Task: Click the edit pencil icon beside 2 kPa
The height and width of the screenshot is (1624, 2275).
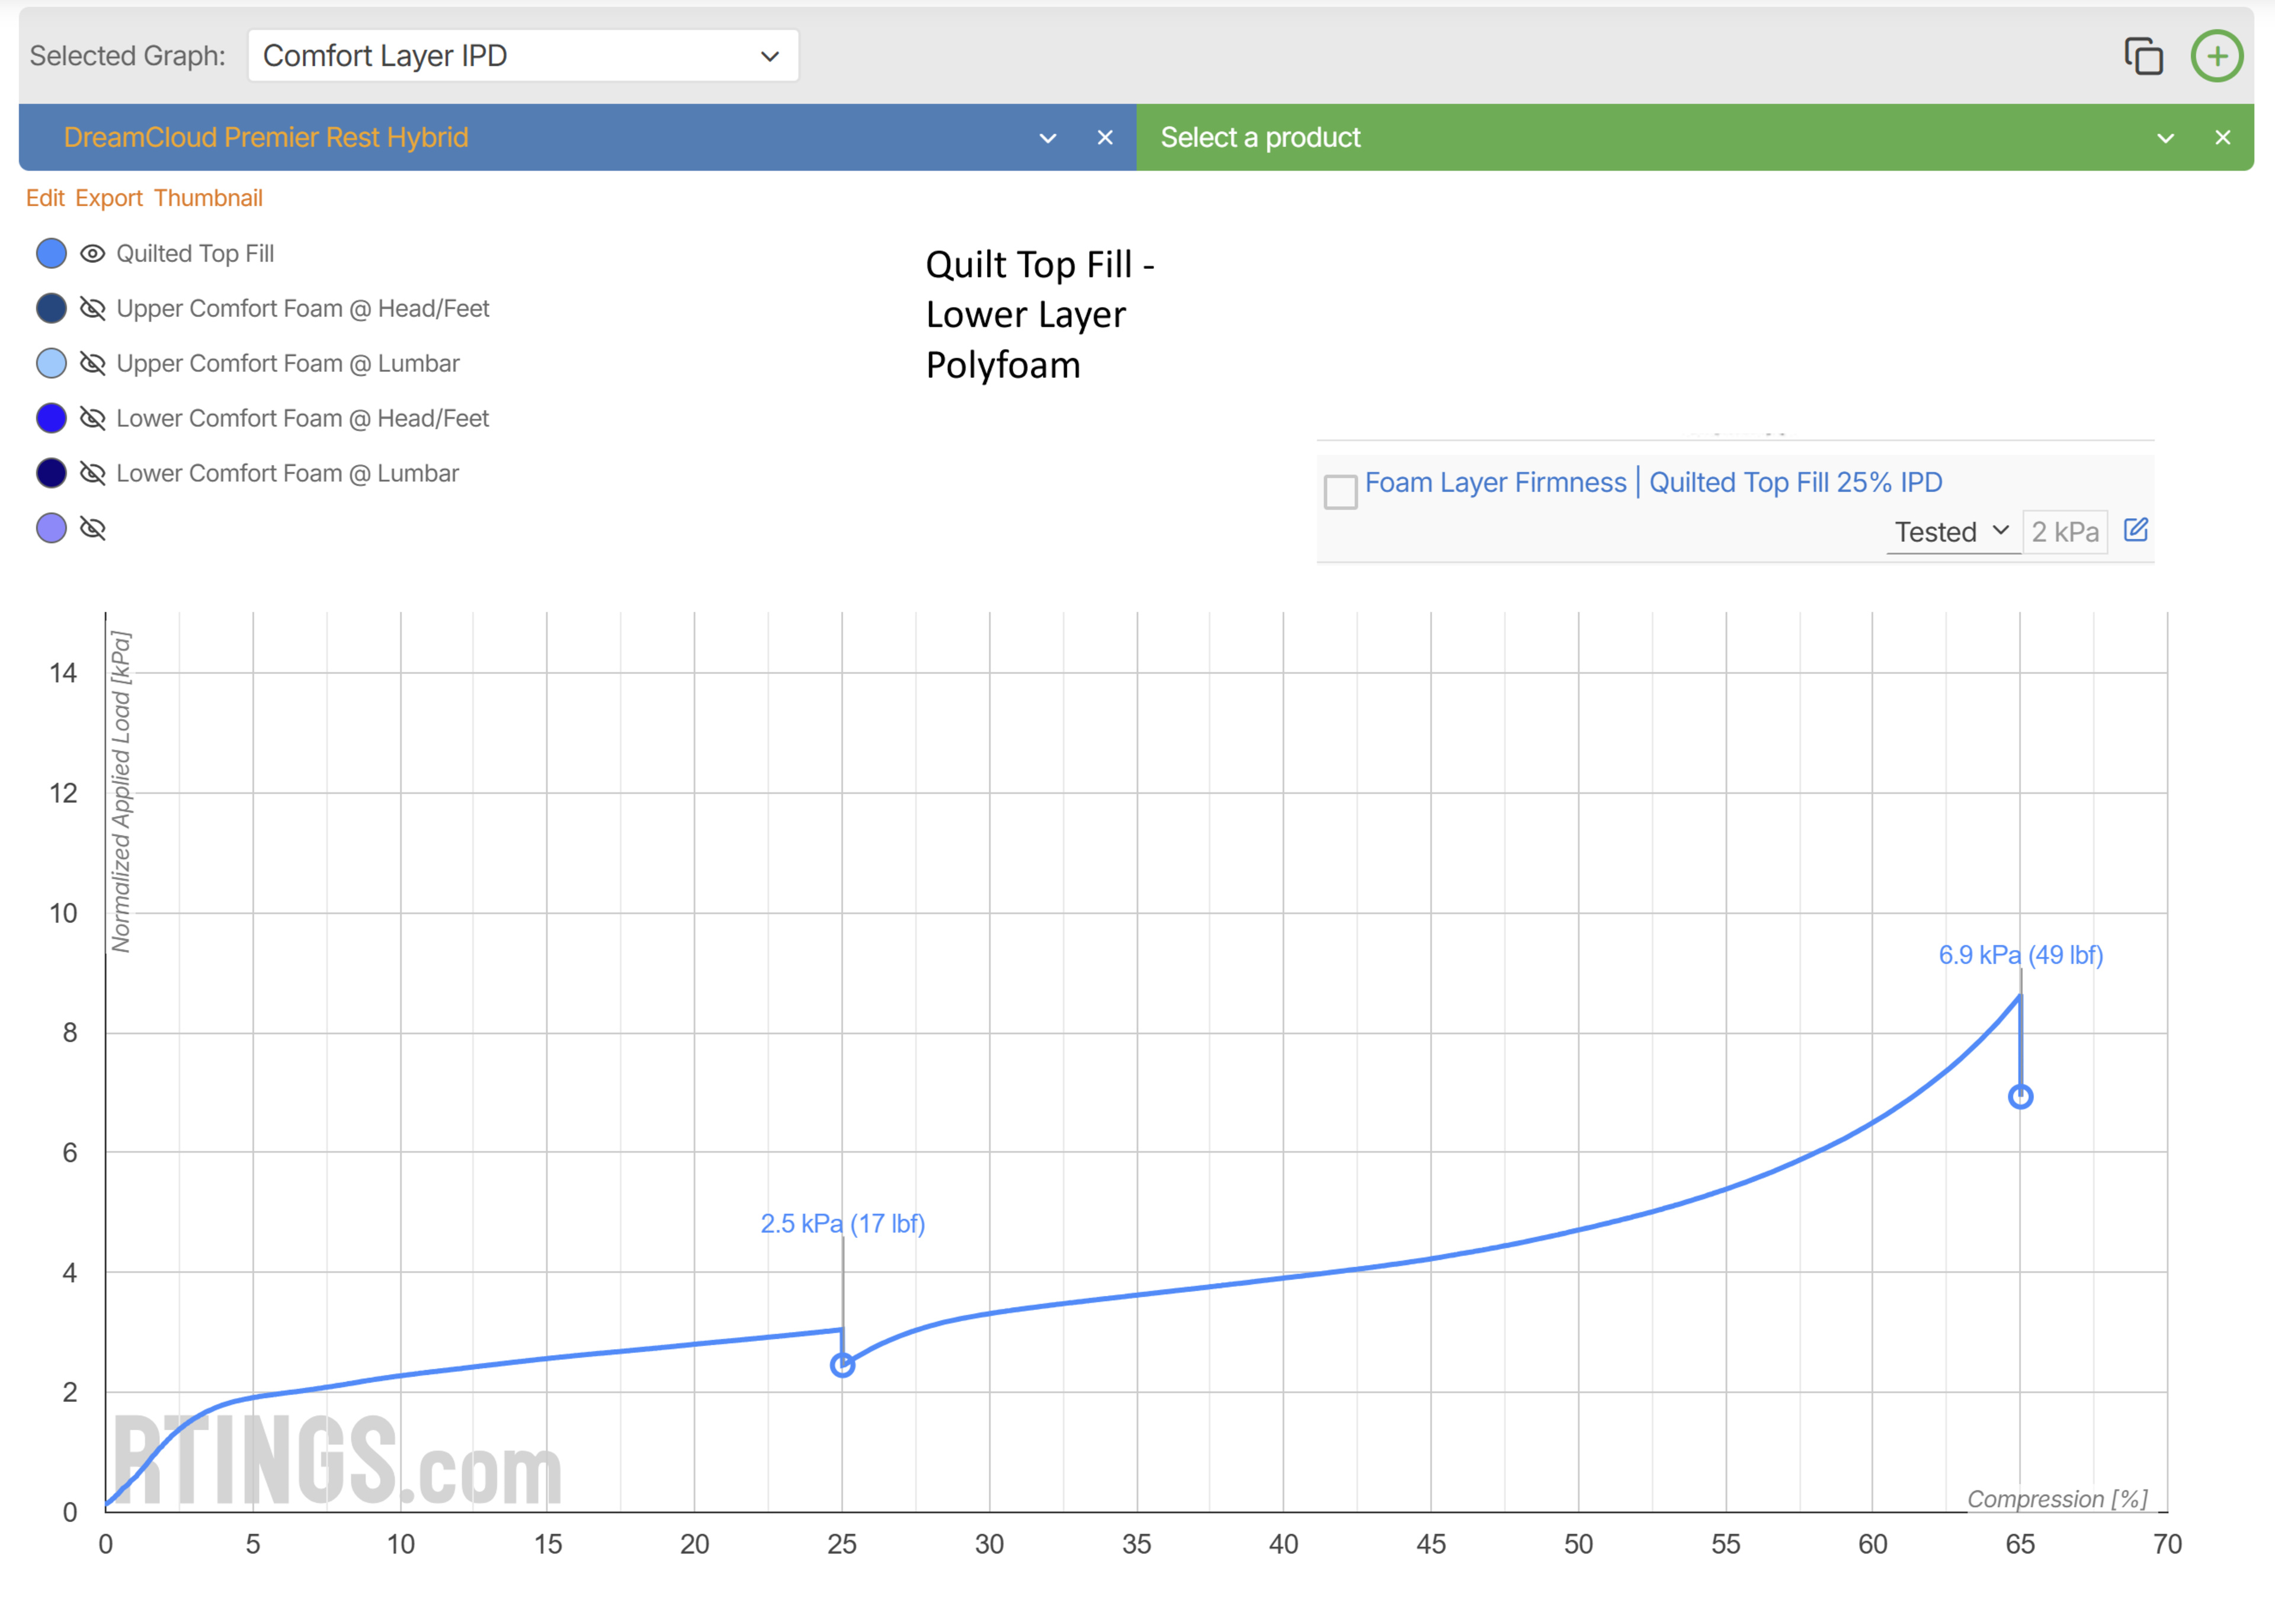Action: click(x=2135, y=530)
